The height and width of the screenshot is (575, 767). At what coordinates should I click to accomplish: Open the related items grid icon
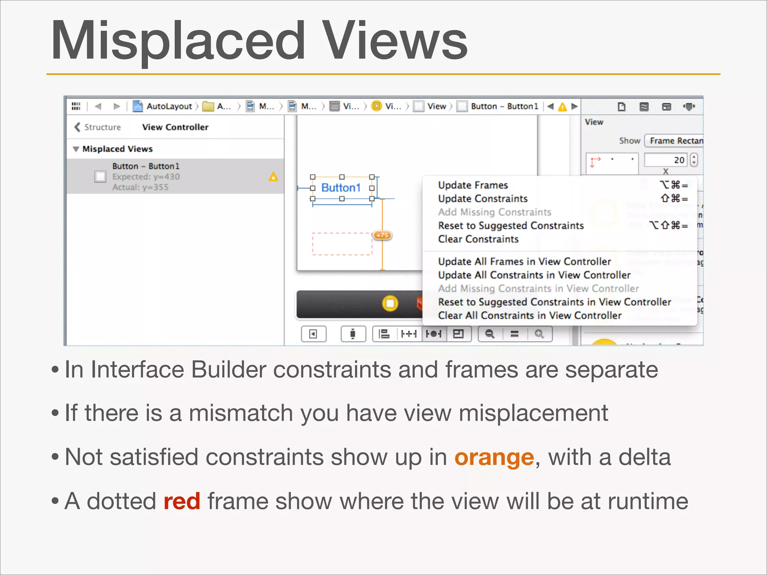[x=76, y=106]
